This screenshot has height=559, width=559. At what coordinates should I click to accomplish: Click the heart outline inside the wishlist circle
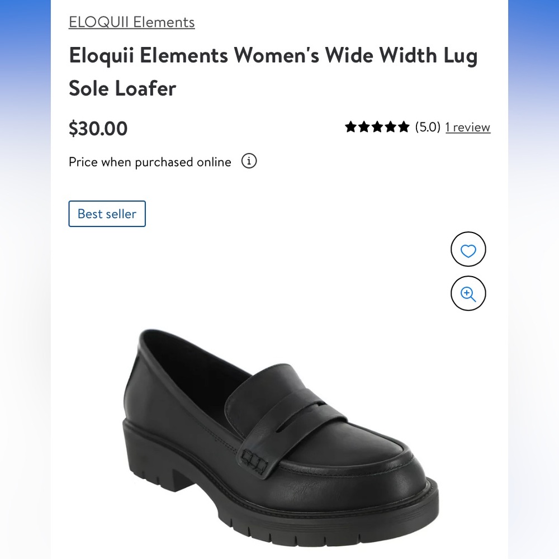(468, 249)
